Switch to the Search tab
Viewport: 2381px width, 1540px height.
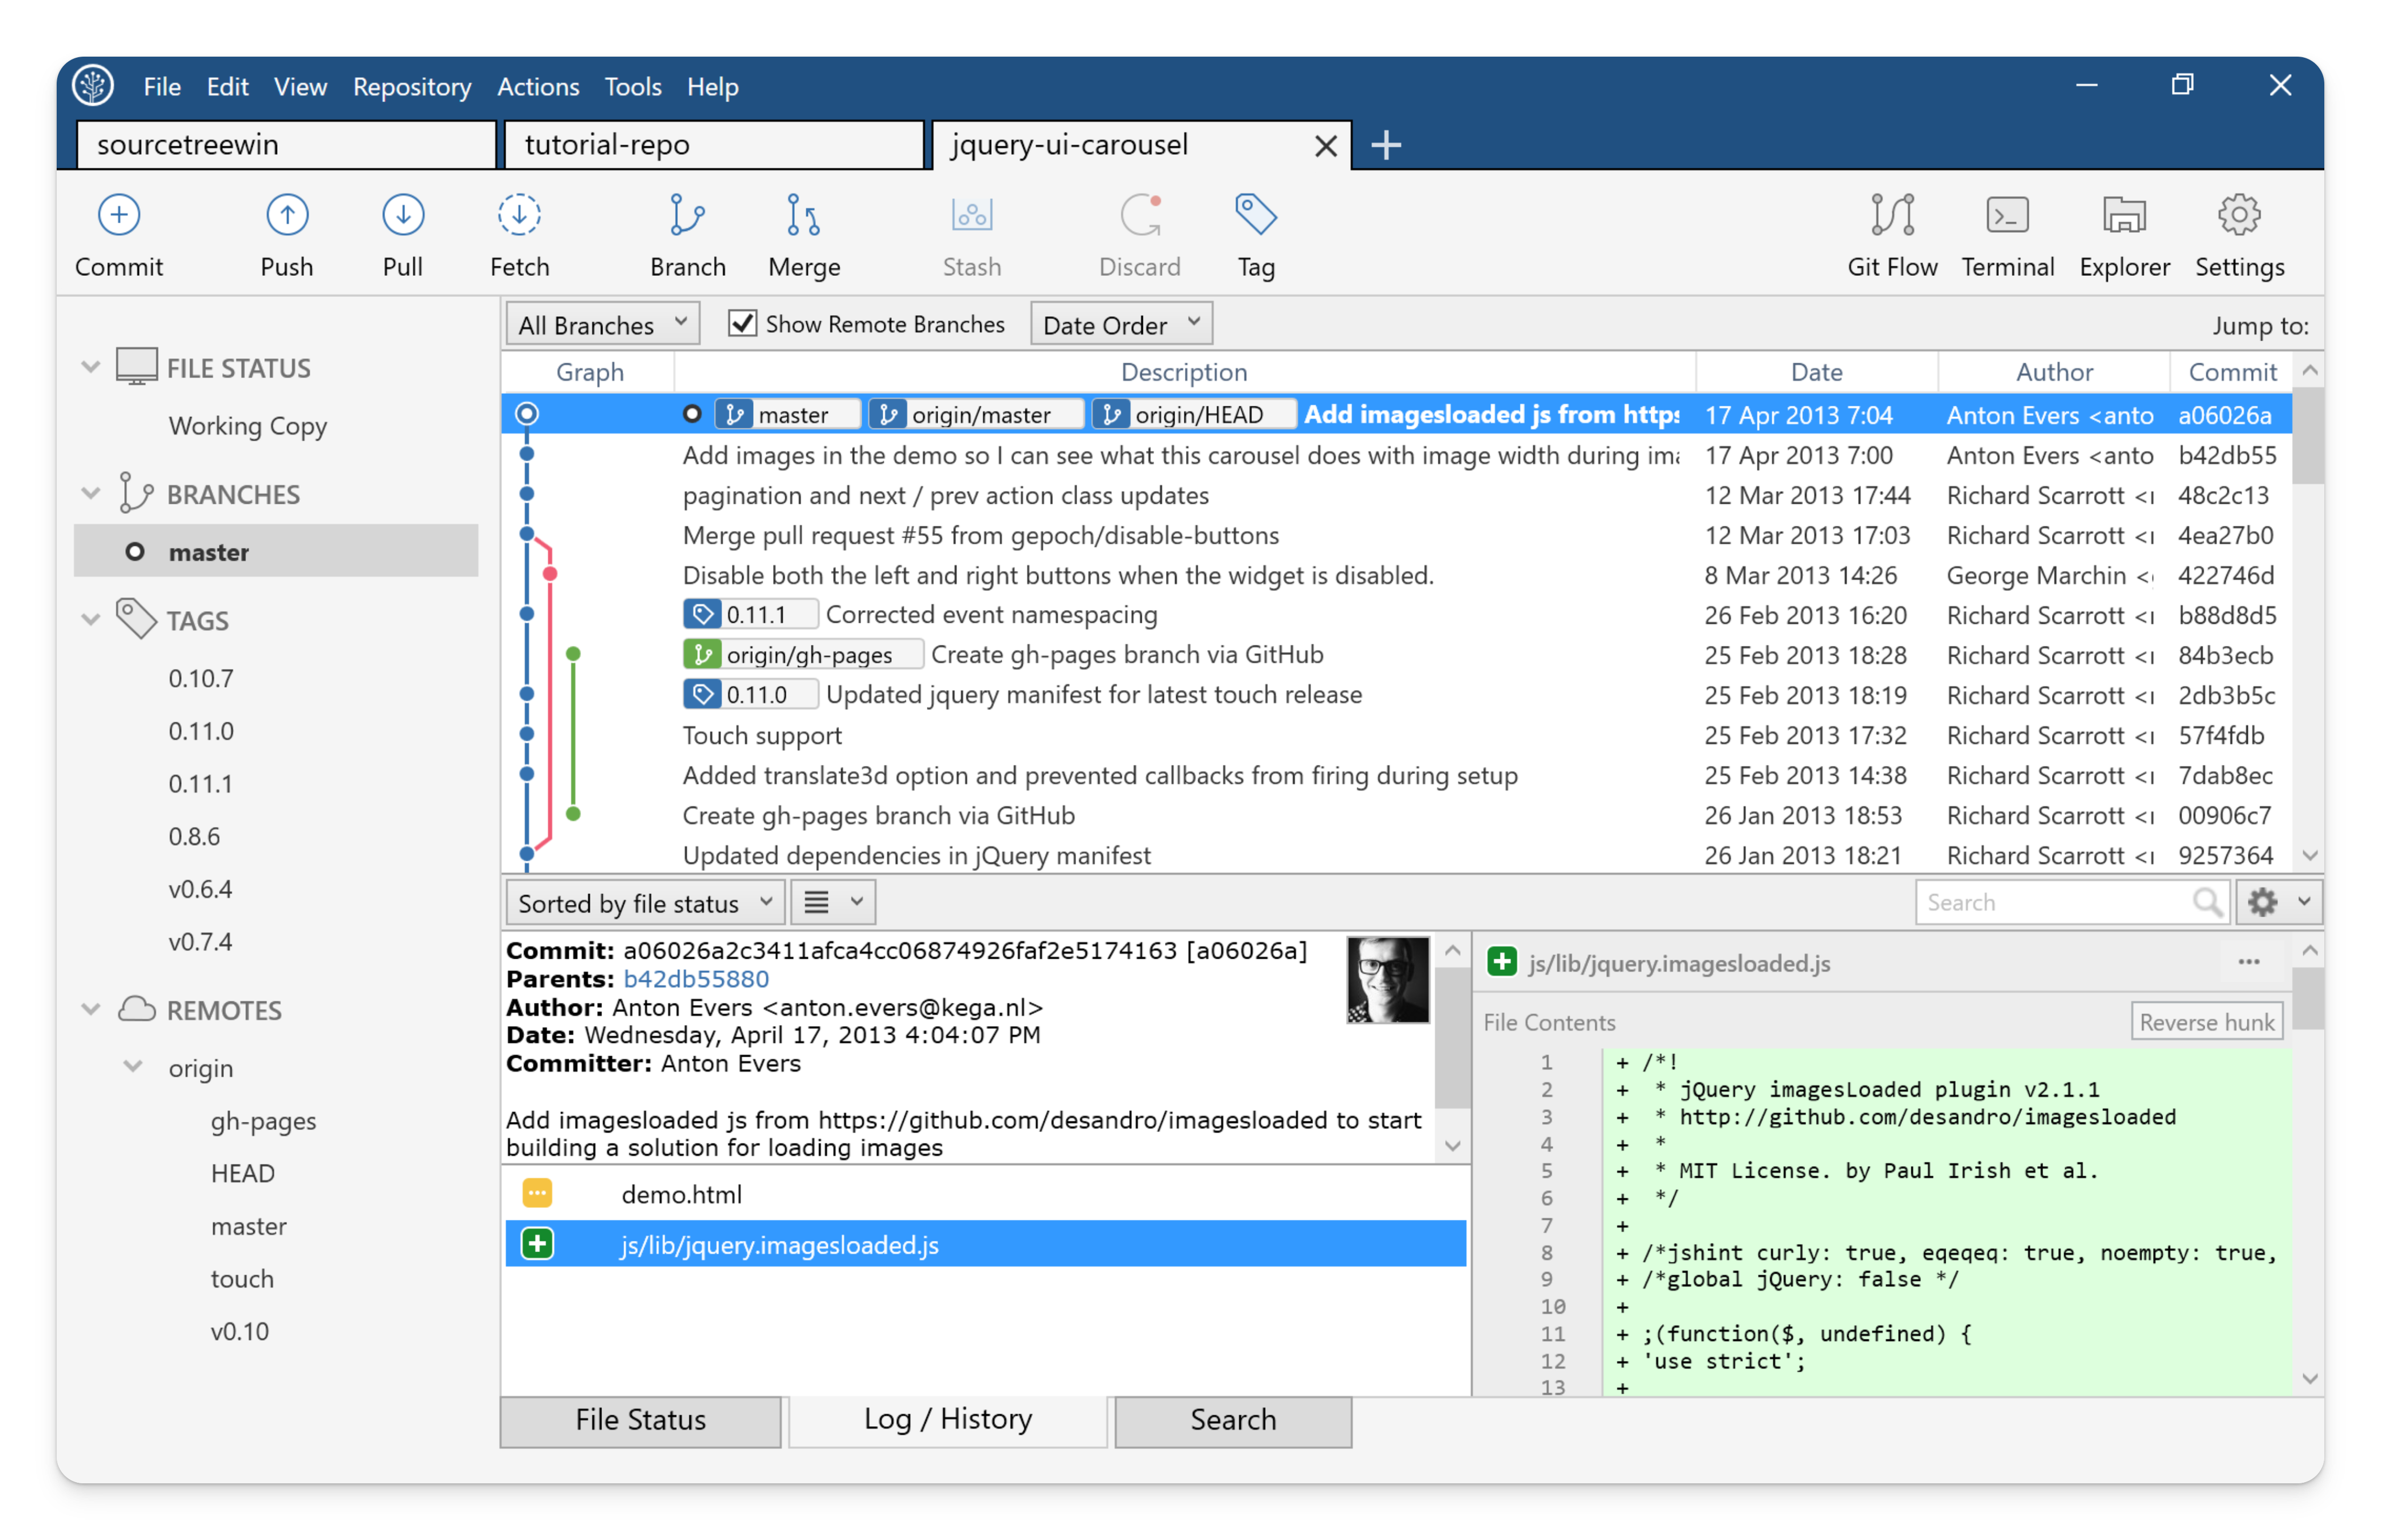point(1232,1419)
